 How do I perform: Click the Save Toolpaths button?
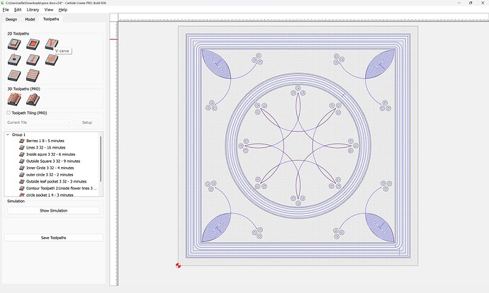53,238
